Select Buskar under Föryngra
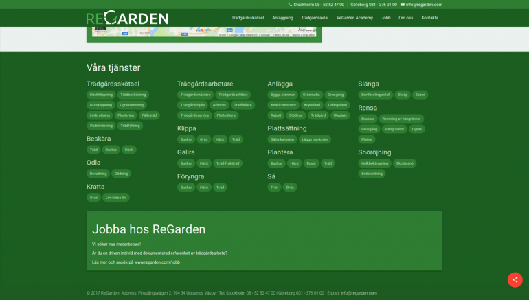The width and height of the screenshot is (529, 300). (186, 187)
